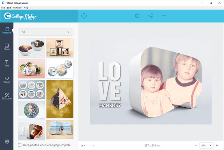Click the Share icon in top toolbar
This screenshot has width=224, height=150.
(x=151, y=16)
